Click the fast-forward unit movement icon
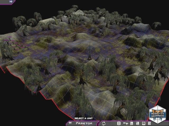 point(125,123)
